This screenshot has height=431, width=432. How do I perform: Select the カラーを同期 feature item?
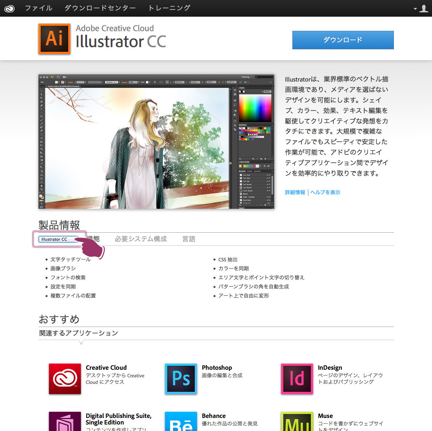pyautogui.click(x=233, y=269)
